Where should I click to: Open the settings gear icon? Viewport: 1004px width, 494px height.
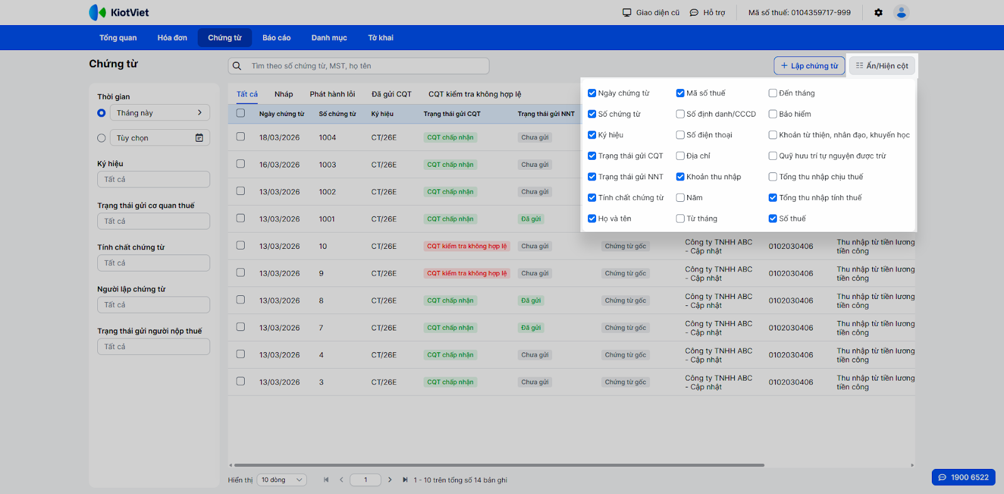coord(878,13)
